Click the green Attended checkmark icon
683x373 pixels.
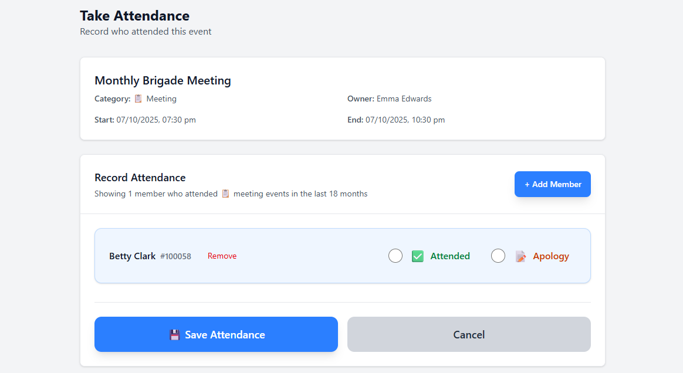(417, 256)
